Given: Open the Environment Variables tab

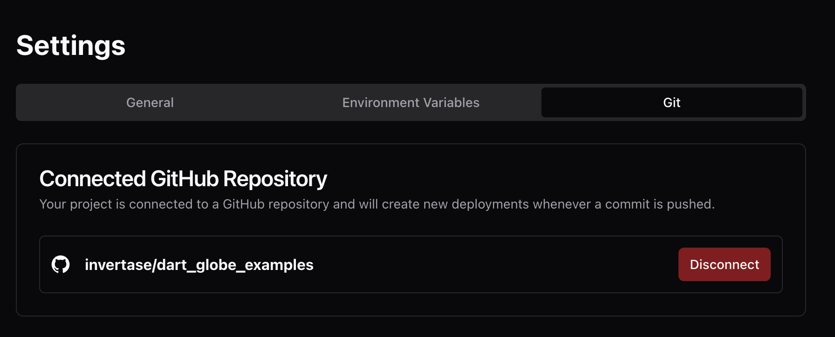Looking at the screenshot, I should coord(411,102).
